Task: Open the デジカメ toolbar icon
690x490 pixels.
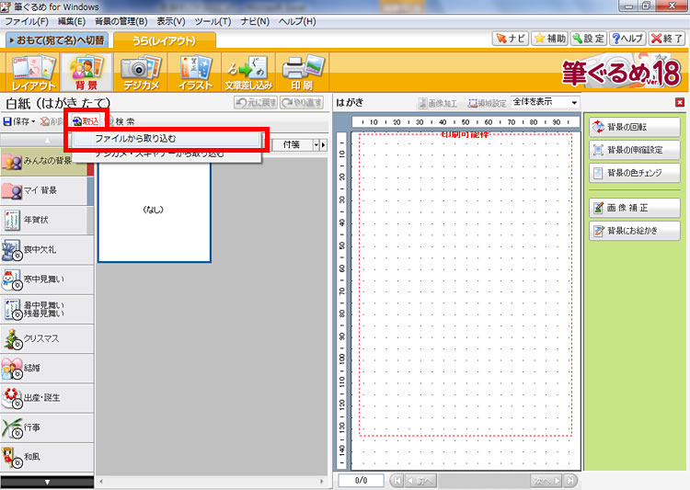Action: tap(141, 72)
